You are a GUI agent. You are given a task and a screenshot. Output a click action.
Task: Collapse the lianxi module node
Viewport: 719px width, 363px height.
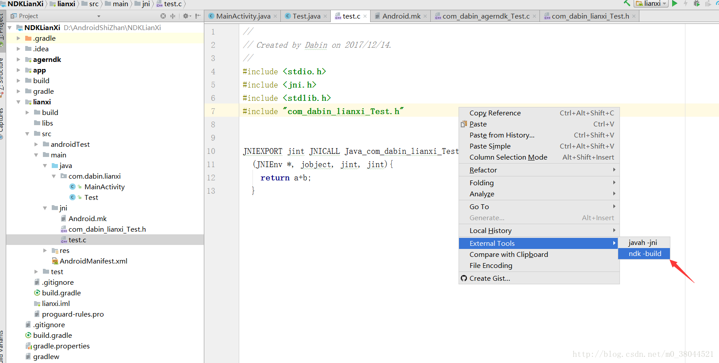[19, 102]
